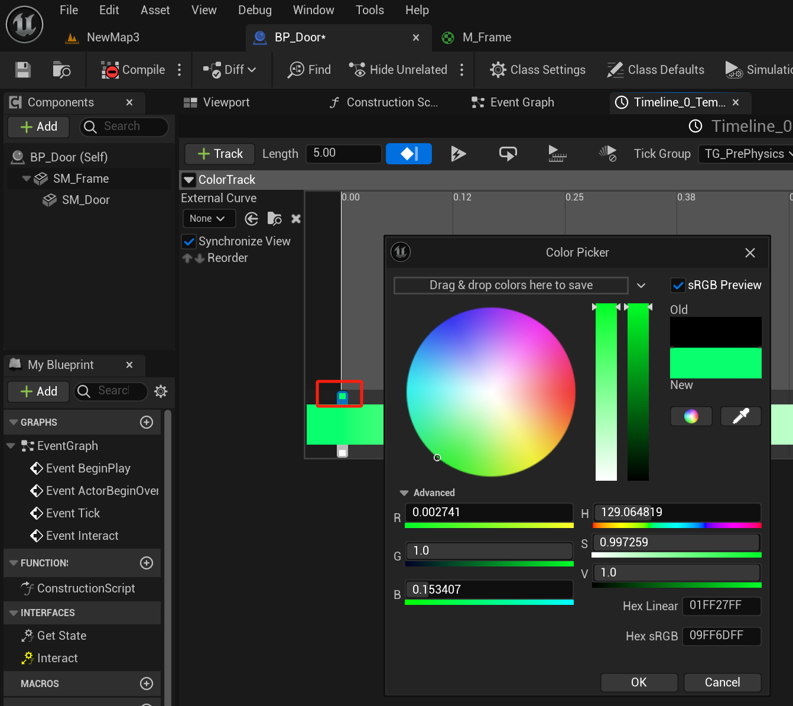Open the Tools menu
Image resolution: width=793 pixels, height=706 pixels.
[369, 10]
